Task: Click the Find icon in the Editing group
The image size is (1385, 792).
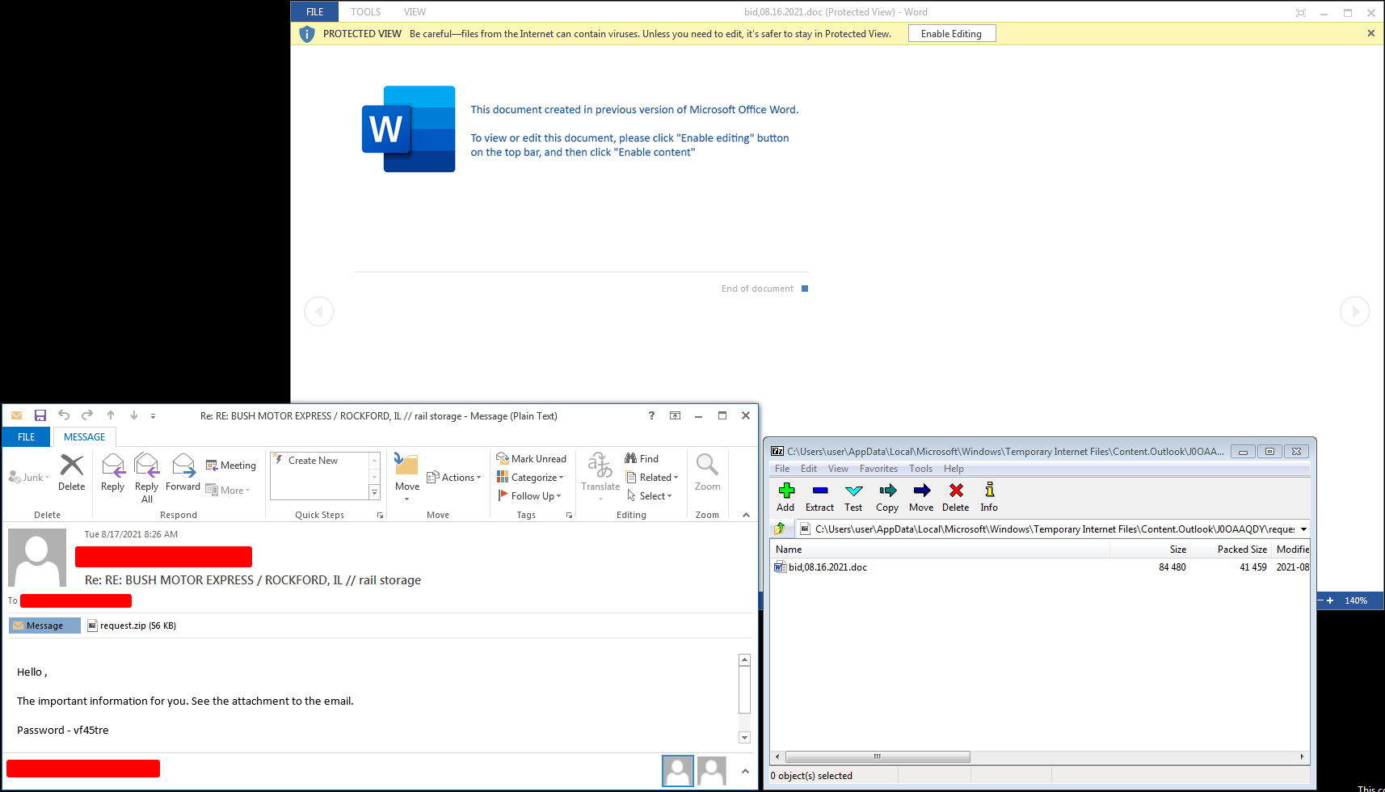Action: click(643, 458)
